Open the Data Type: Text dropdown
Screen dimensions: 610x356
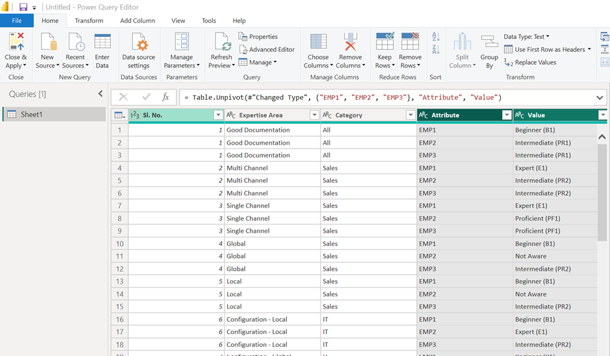(x=526, y=36)
